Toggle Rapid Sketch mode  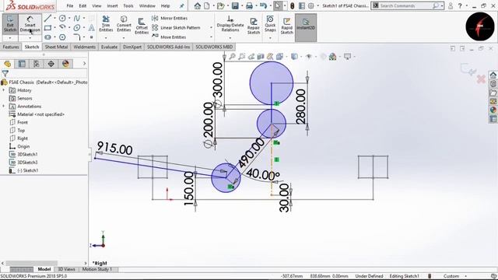coord(287,26)
